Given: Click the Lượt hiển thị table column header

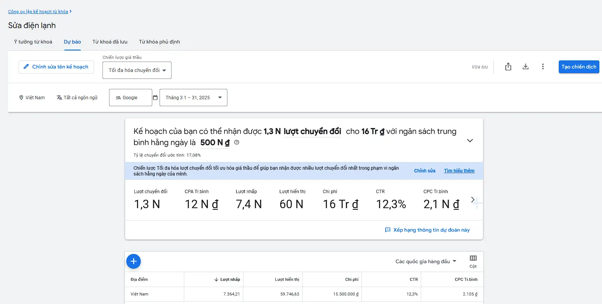Looking at the screenshot, I should [x=287, y=280].
